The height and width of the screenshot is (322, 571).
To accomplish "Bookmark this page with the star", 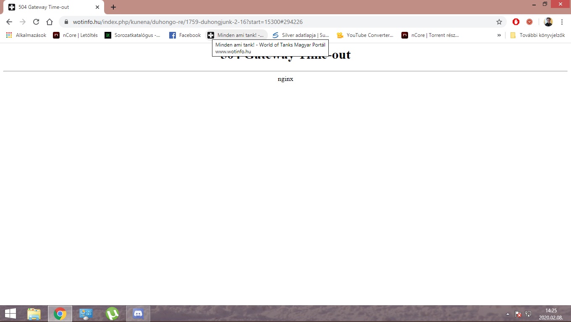I will pos(499,22).
